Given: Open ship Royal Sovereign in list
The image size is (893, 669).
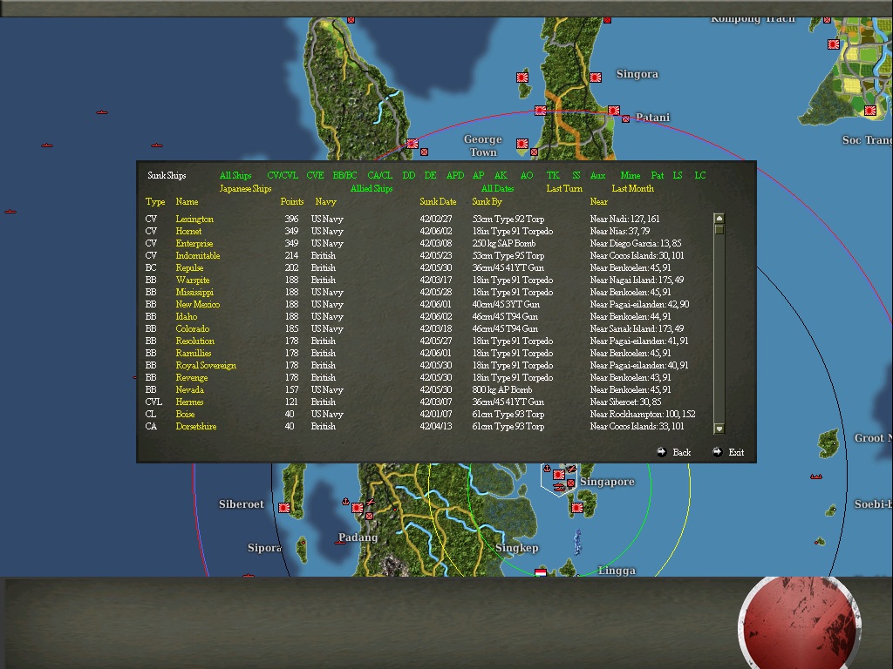Looking at the screenshot, I should [206, 365].
